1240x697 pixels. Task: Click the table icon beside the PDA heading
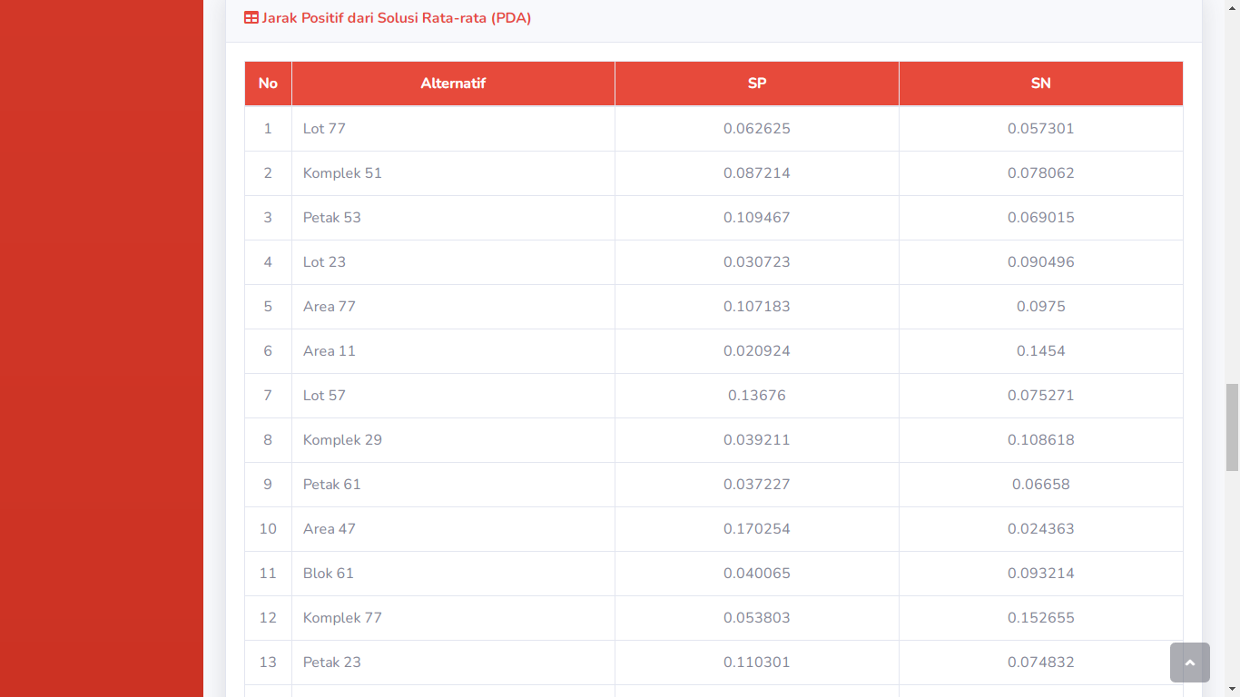pos(251,18)
